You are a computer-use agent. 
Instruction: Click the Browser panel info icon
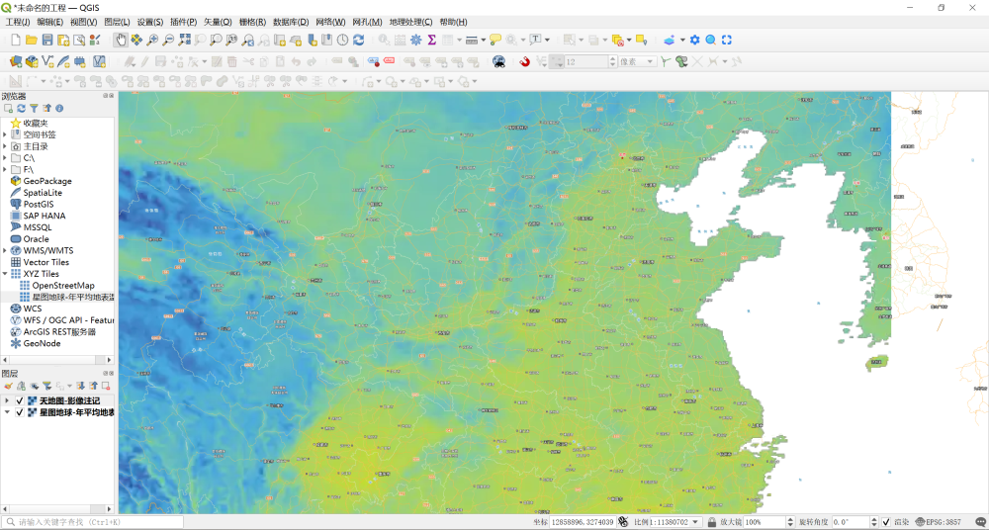click(x=59, y=109)
